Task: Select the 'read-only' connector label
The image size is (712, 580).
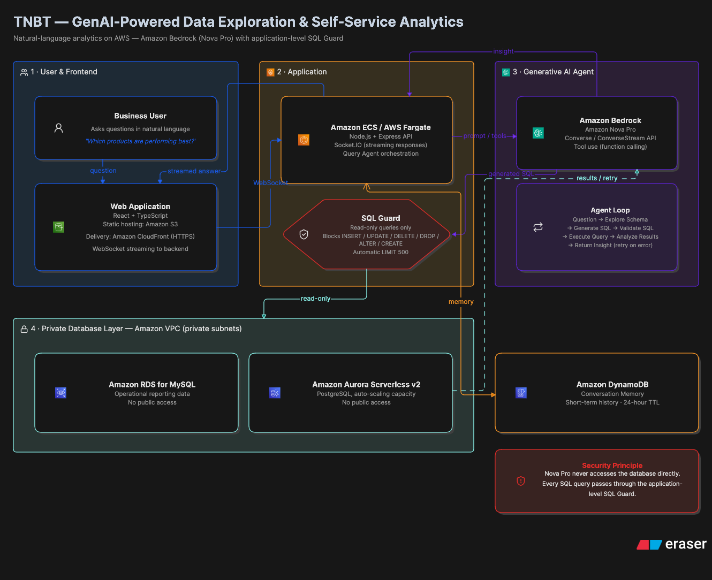Action: [x=316, y=299]
